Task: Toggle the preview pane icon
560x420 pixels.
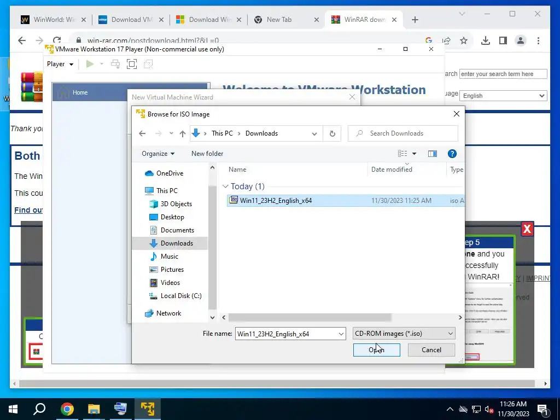Action: pos(432,154)
